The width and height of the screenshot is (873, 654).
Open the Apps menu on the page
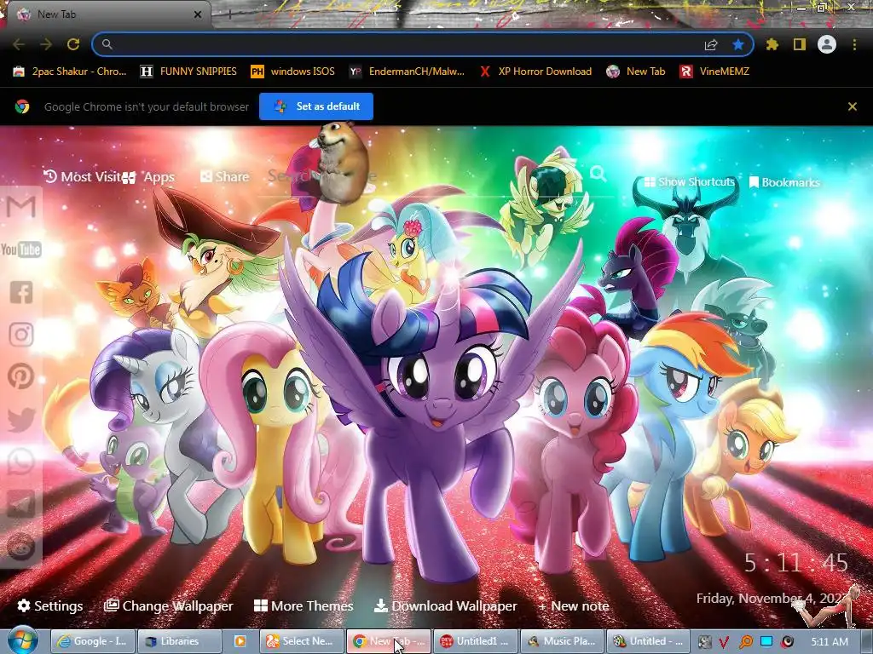click(148, 177)
